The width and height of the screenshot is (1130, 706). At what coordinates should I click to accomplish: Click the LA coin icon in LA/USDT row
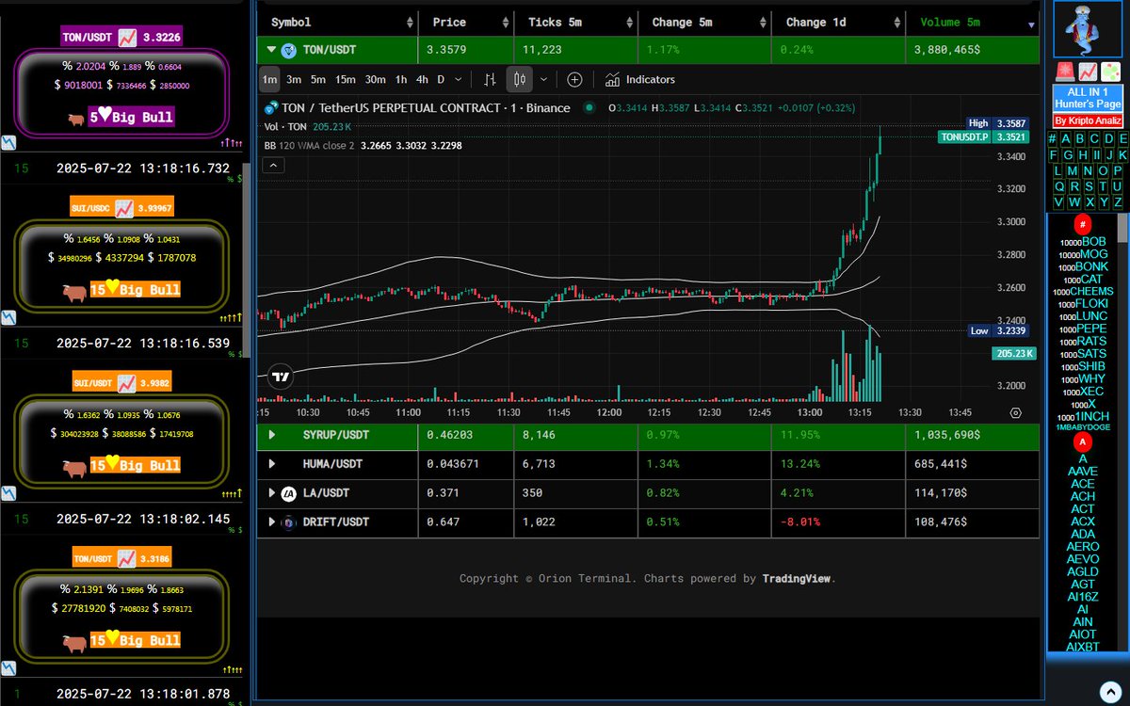pos(288,492)
